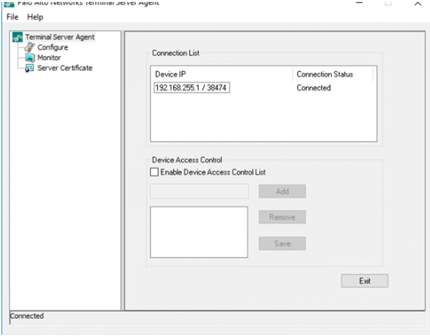Select Terminal Server Agent tree node
Screen dimensions: 430x336
tap(60, 37)
